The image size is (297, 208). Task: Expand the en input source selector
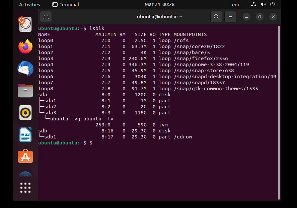235,5
